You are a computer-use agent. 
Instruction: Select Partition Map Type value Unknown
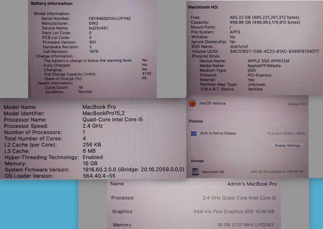256,84
